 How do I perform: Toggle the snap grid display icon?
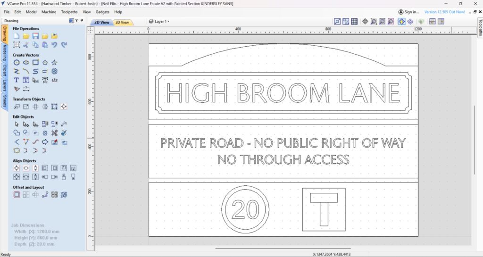click(354, 21)
